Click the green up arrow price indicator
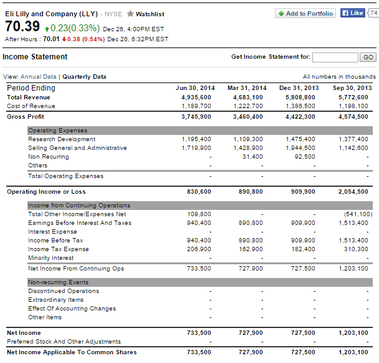379x363 pixels. [46, 27]
